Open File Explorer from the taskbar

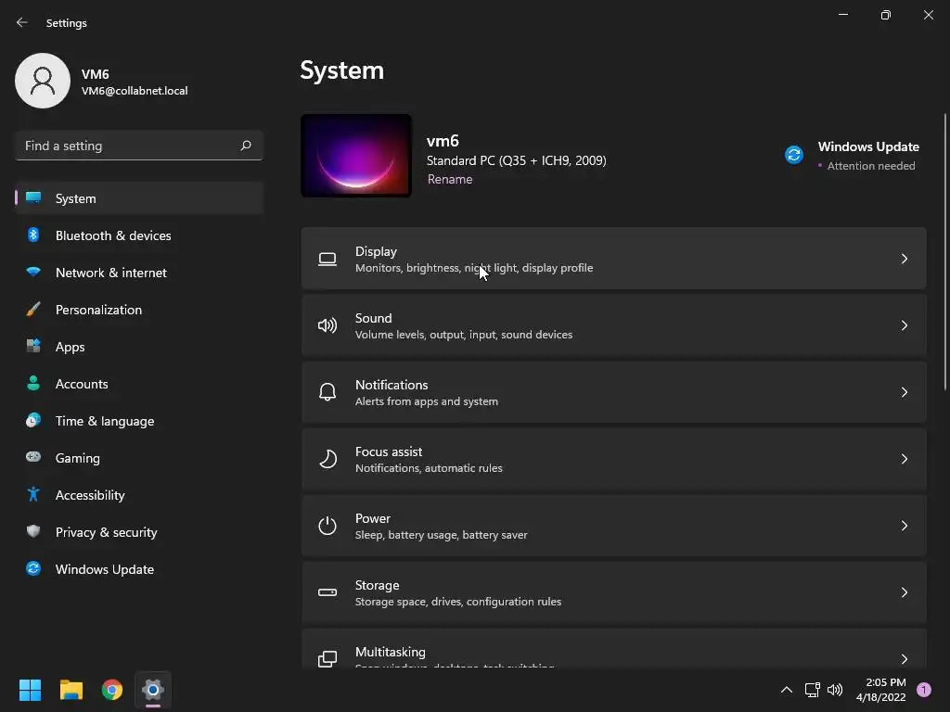tap(71, 690)
